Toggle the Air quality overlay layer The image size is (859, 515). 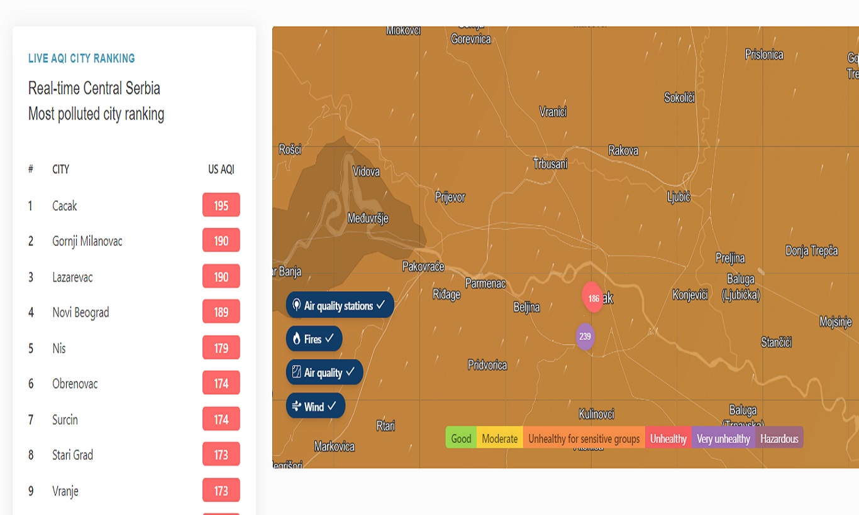tap(324, 372)
